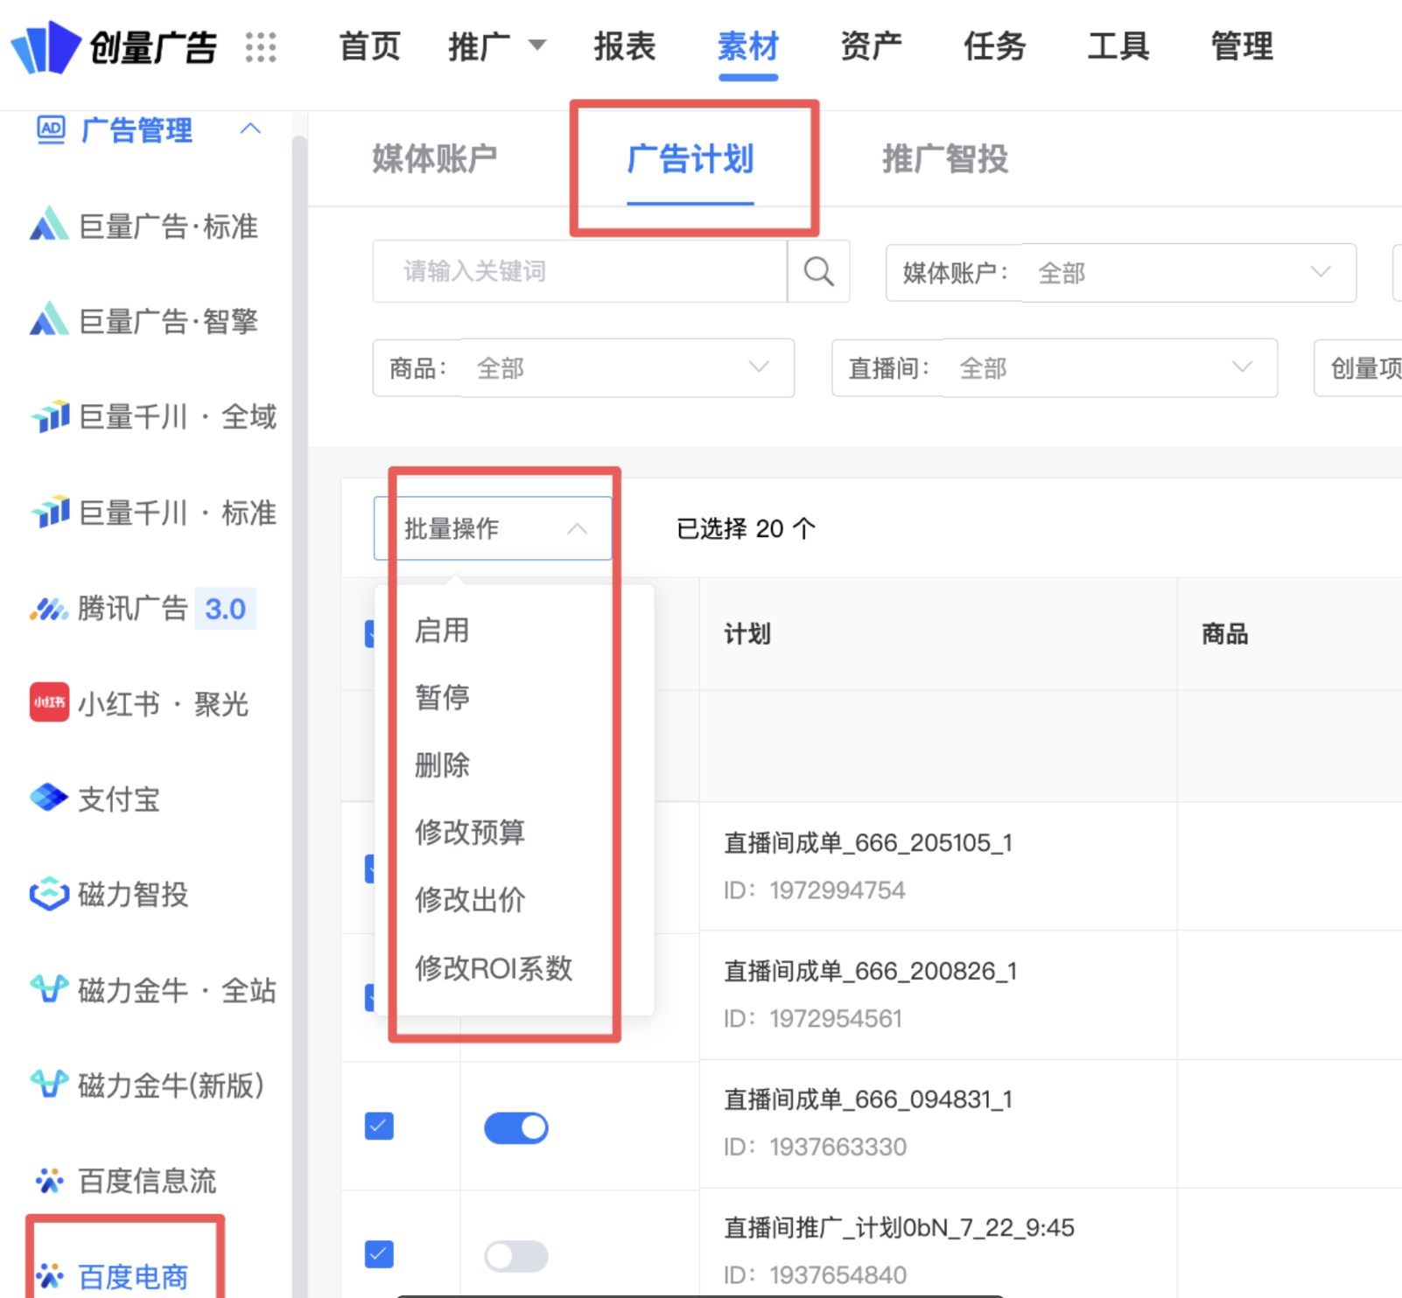Open 巨量千川·标准 platform
The width and height of the screenshot is (1402, 1298).
(153, 512)
